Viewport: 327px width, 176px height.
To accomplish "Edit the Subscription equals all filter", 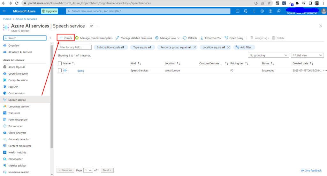I will tap(110, 47).
